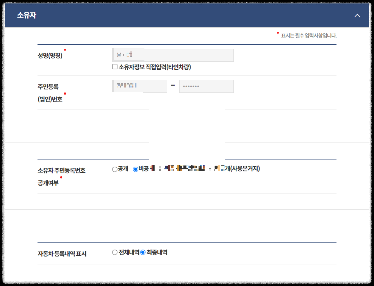Collapse the 소유자 section with the chevron

(x=357, y=16)
